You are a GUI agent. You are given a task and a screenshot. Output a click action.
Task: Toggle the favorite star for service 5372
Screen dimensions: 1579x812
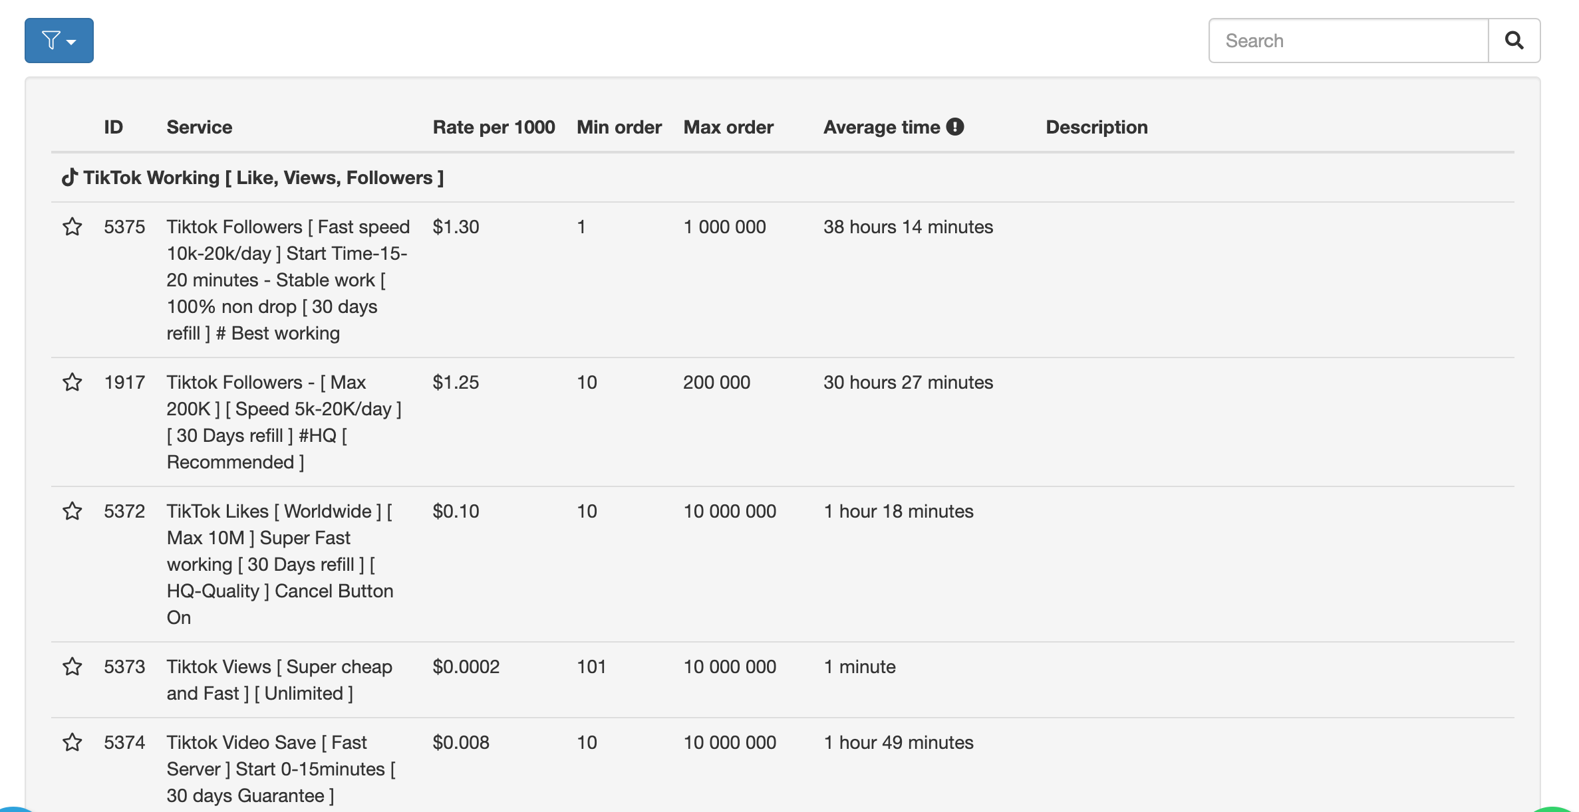point(72,512)
